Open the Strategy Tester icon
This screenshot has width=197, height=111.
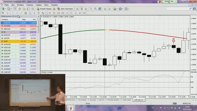(x=33, y=9)
